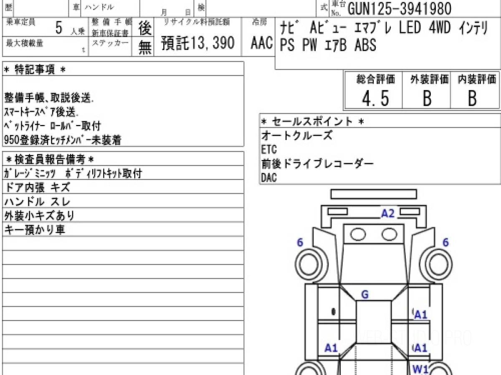The width and height of the screenshot is (501, 375).
Task: Select remark ガレージミニッツ ボディリフトキット取付
Action: point(73,173)
